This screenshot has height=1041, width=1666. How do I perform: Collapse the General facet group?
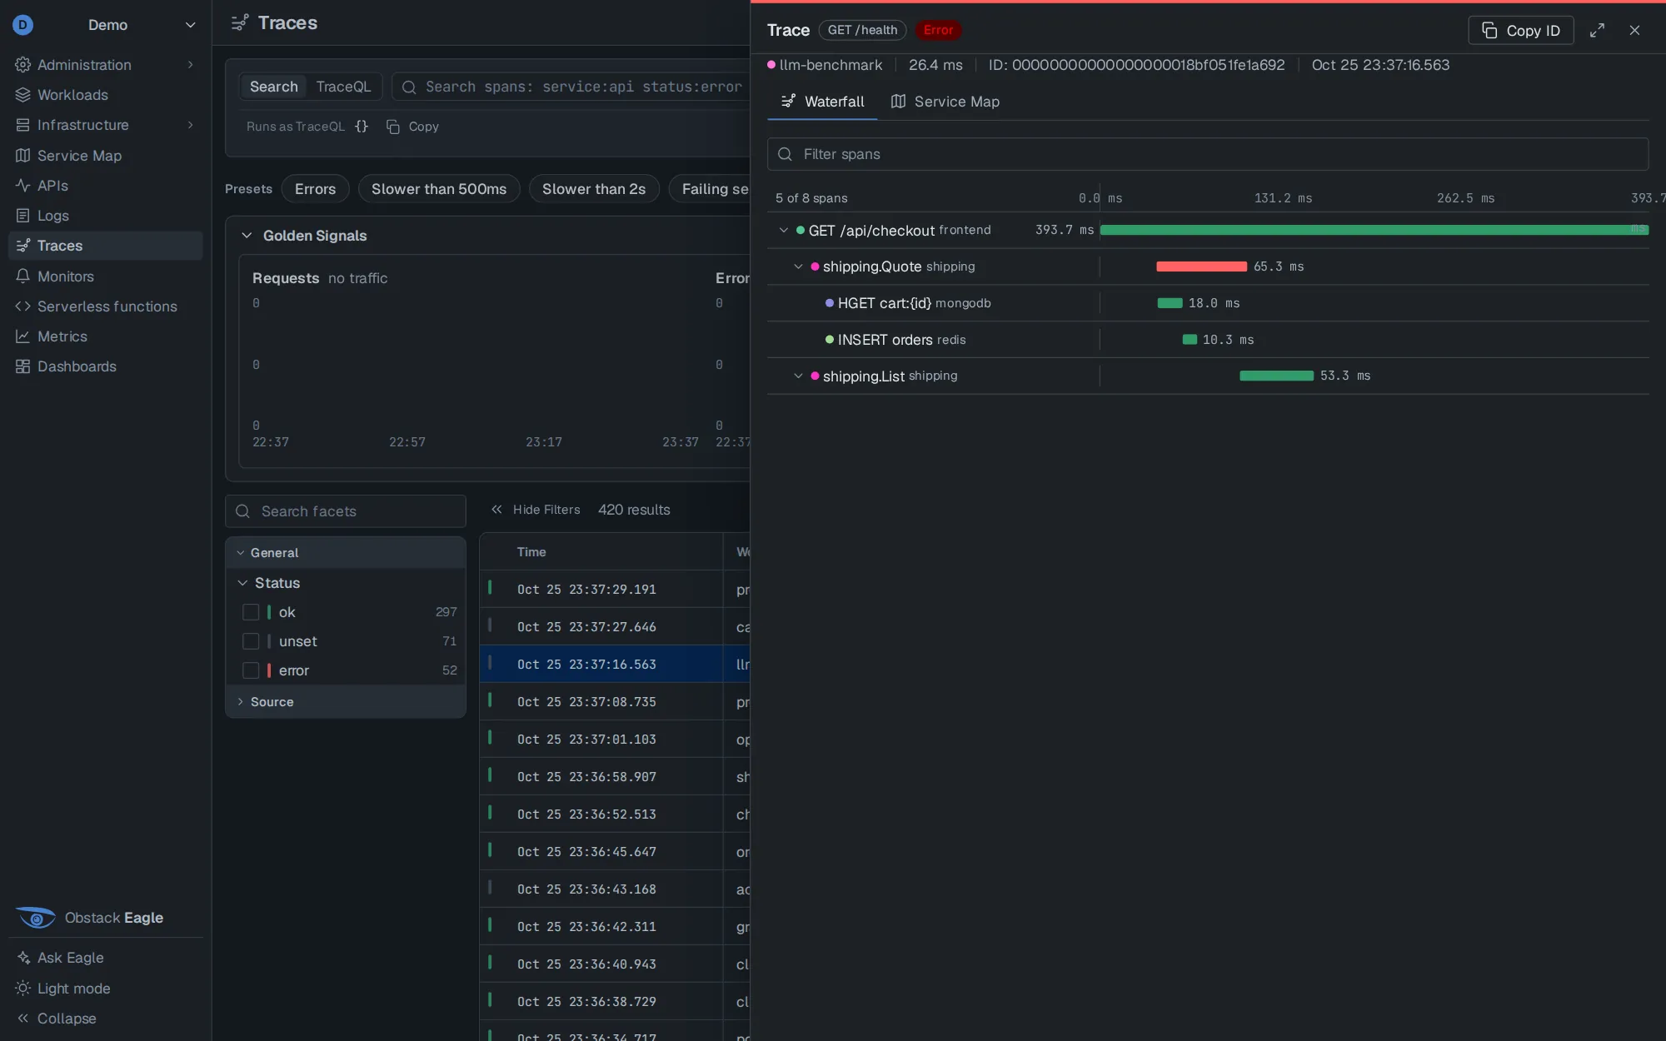[241, 553]
